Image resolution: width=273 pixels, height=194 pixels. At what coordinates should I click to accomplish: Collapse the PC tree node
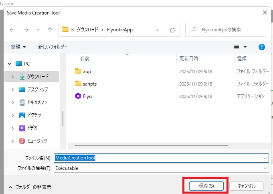coord(9,64)
